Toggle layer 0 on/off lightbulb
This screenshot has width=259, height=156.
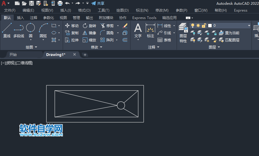[193, 26]
